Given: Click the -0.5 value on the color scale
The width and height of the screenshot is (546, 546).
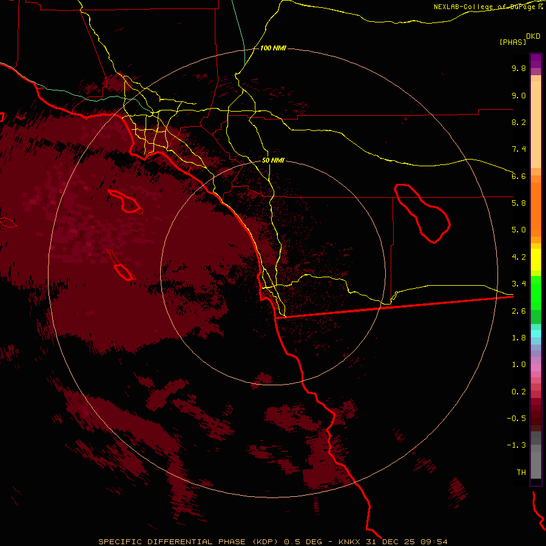Looking at the screenshot, I should coord(516,419).
